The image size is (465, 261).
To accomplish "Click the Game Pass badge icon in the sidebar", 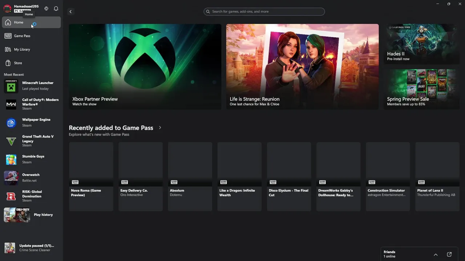I will pos(8,36).
